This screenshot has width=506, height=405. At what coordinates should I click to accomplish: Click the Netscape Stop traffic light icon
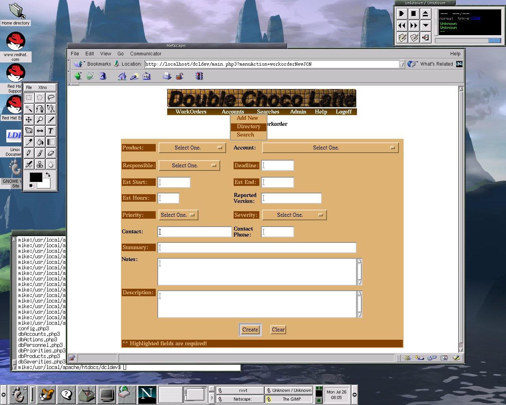[199, 76]
